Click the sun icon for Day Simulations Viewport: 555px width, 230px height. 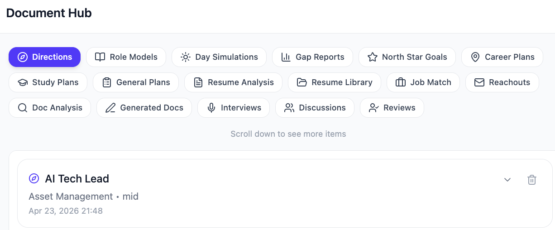click(x=186, y=57)
